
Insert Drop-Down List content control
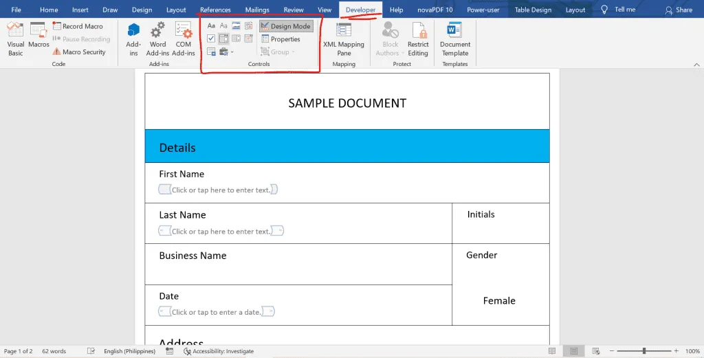pyautogui.click(x=236, y=38)
